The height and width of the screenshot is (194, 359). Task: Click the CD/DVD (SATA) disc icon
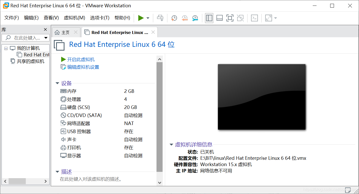[x=63, y=115]
